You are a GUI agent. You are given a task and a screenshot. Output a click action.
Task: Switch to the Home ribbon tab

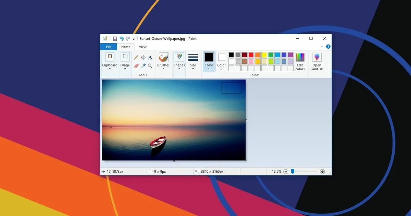(126, 47)
